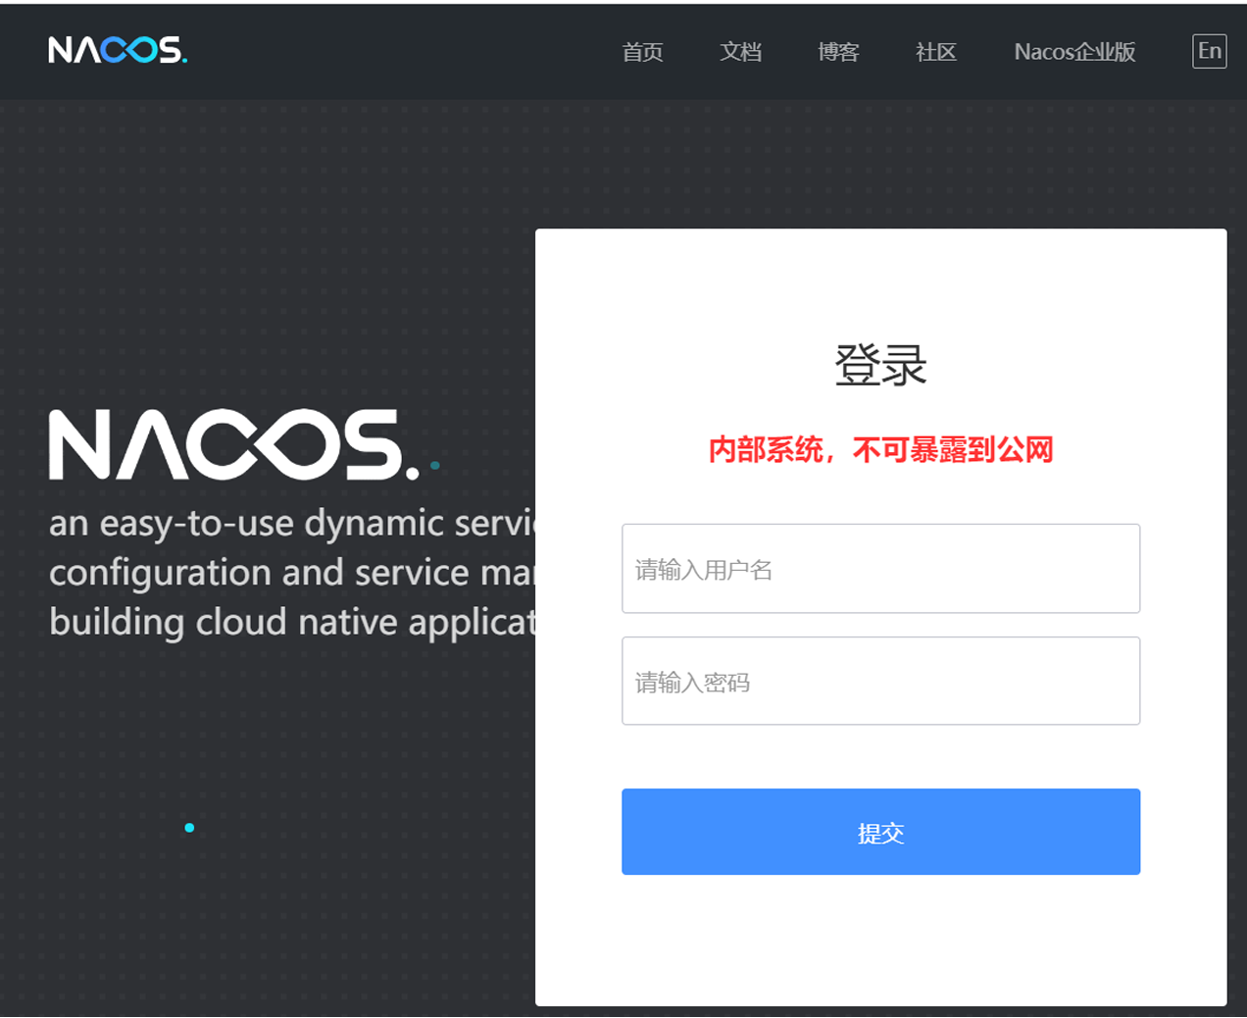Click the Nacos logo in the header

118,50
